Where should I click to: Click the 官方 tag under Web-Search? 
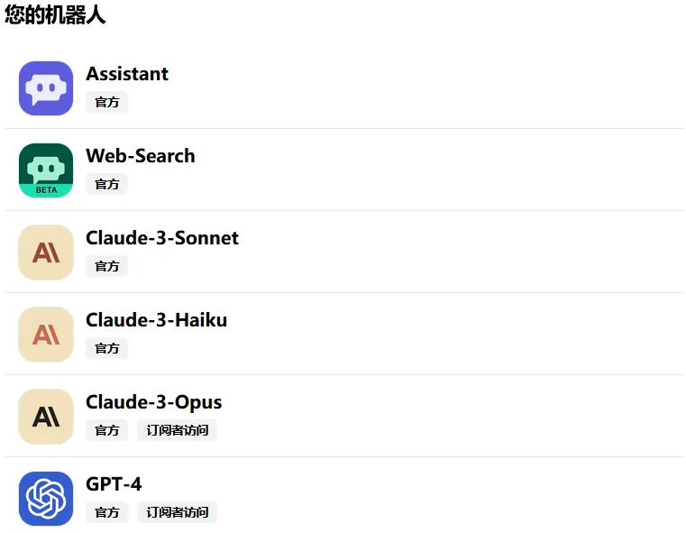click(106, 184)
